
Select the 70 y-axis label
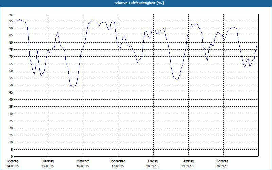(11, 57)
